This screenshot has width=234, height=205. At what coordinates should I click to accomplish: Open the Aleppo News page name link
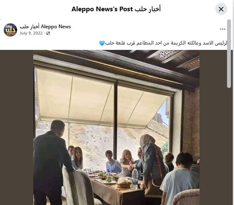[45, 27]
